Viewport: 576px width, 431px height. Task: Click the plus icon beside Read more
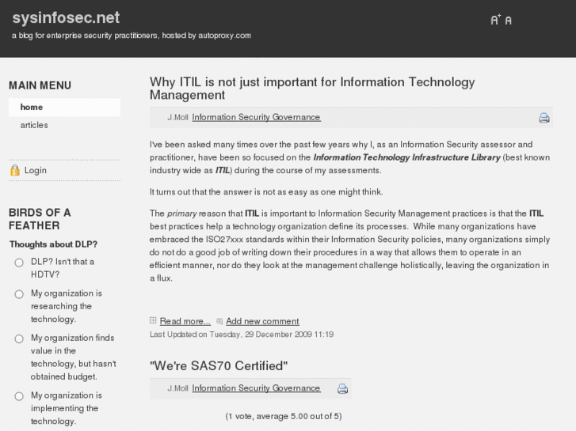click(154, 321)
